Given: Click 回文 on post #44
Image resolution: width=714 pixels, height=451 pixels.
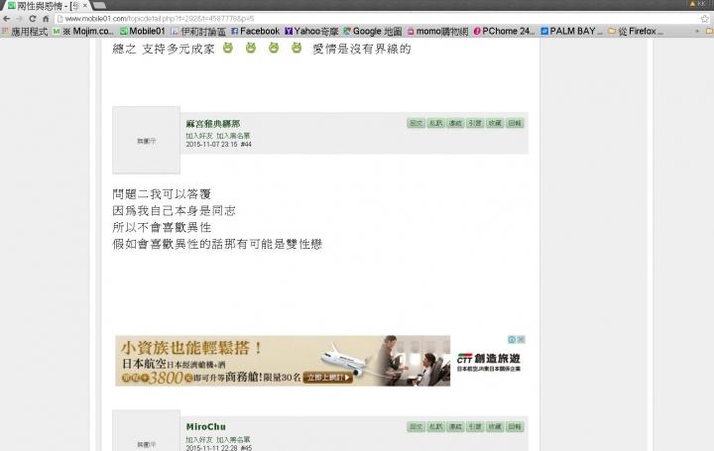Looking at the screenshot, I should pos(416,123).
